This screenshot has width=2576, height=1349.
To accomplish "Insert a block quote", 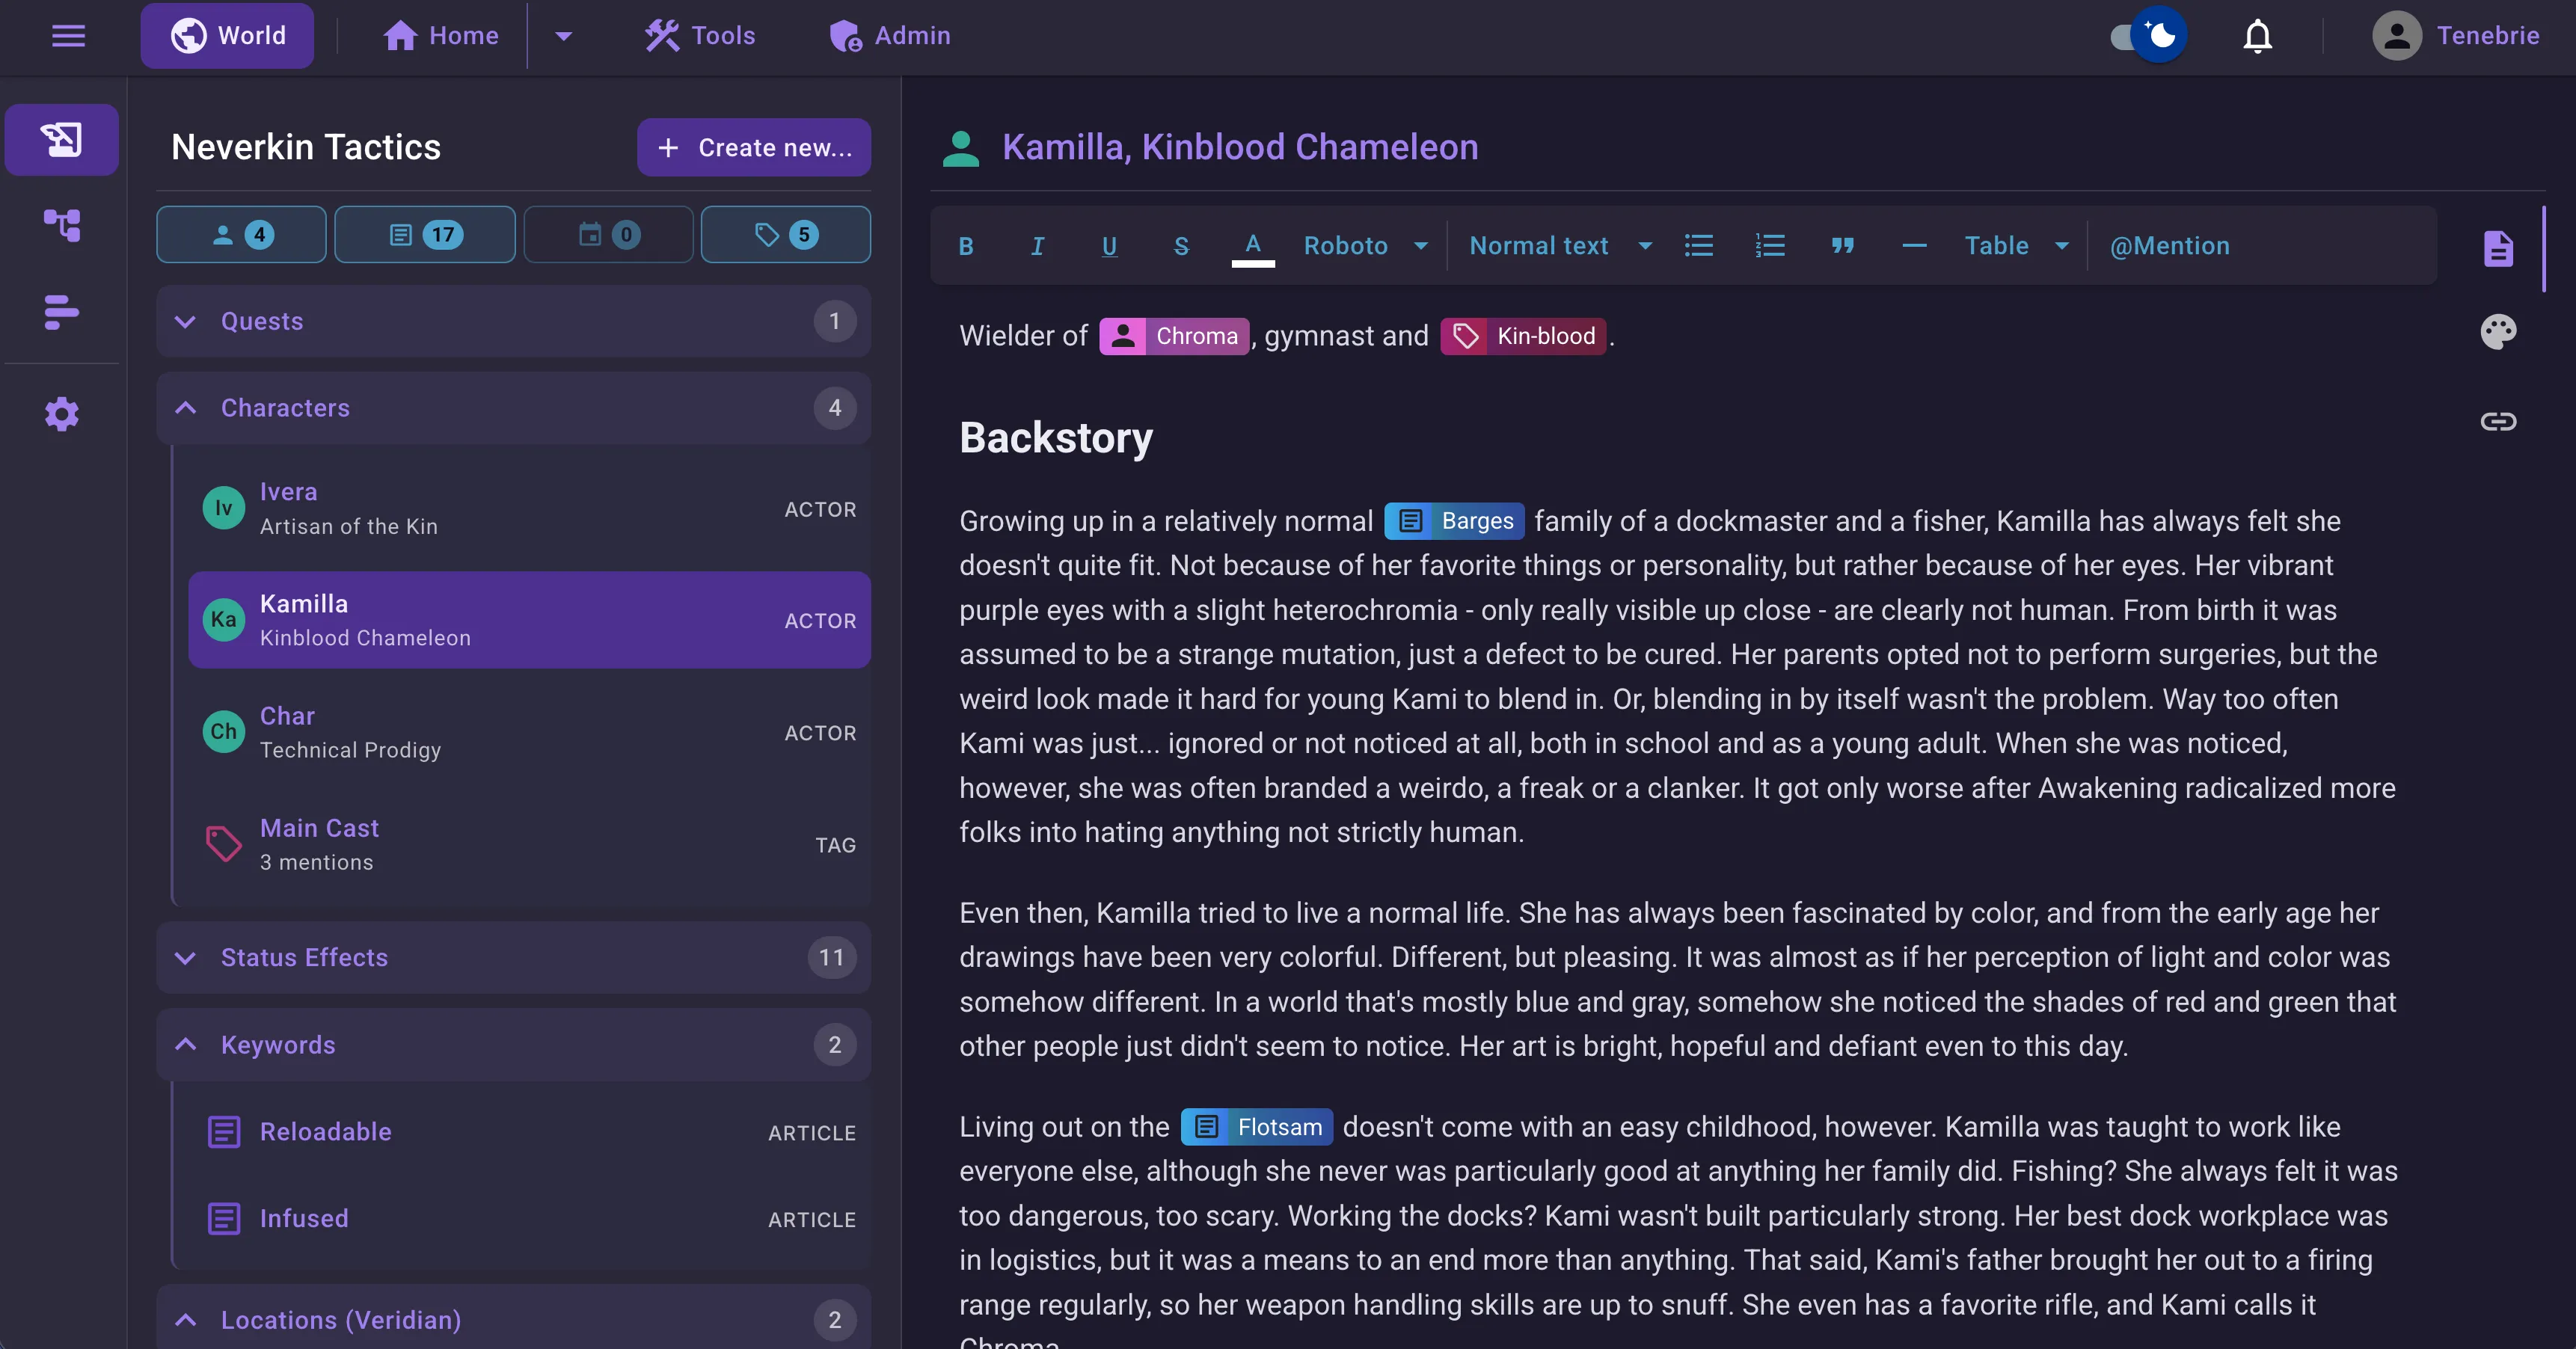I will click(1842, 246).
